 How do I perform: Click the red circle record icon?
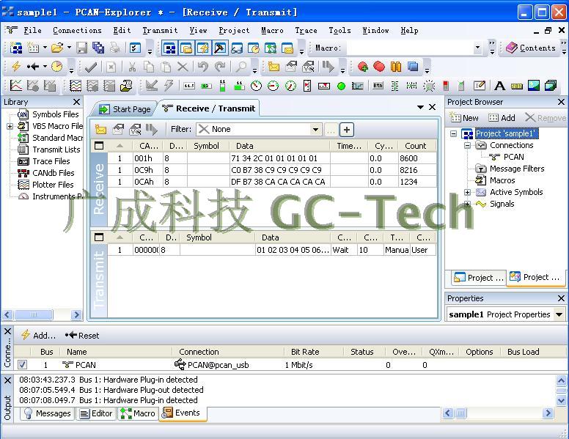click(379, 67)
